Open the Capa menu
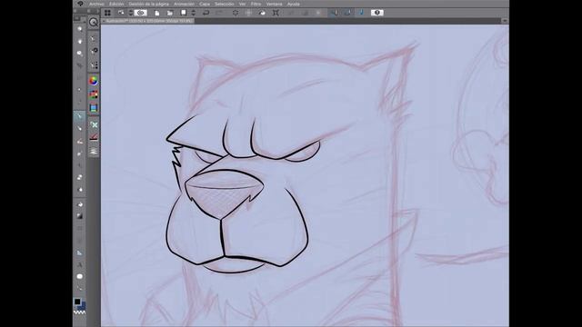 pyautogui.click(x=205, y=4)
